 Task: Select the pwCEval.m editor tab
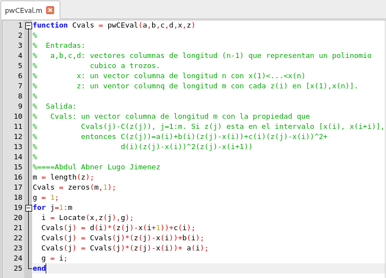tap(30, 10)
